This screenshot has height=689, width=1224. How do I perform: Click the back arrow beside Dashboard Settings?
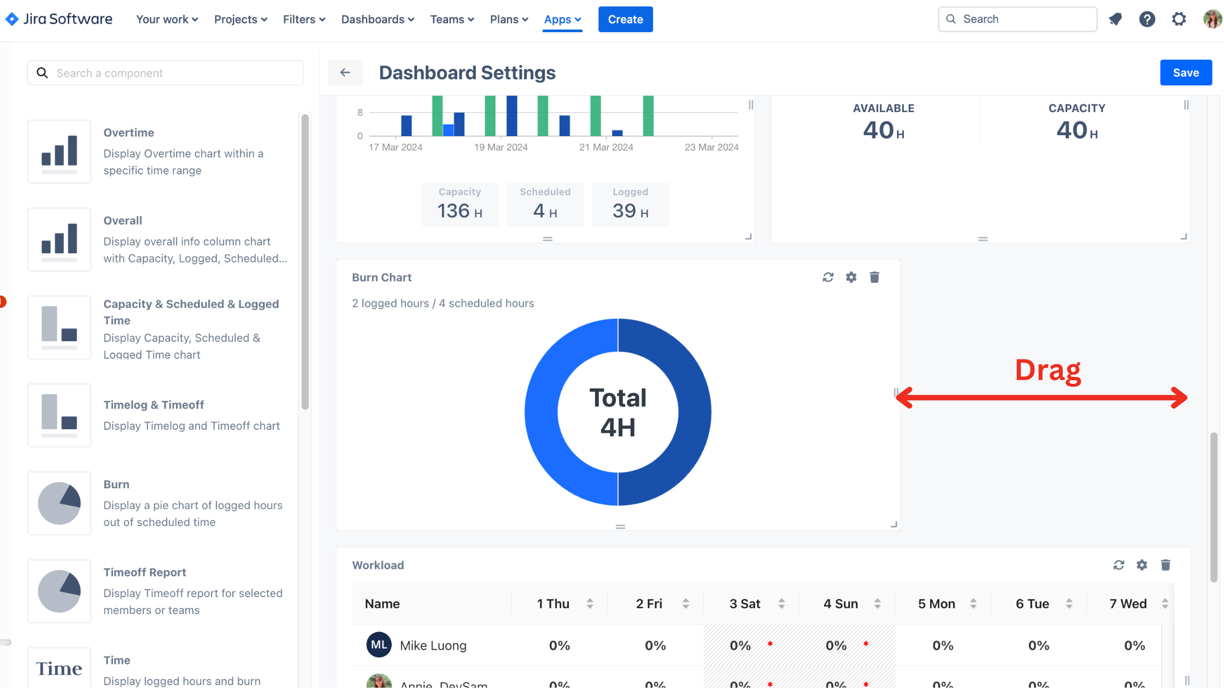(345, 73)
